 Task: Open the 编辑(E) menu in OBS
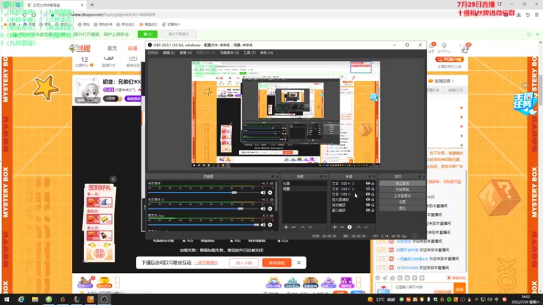pos(168,53)
